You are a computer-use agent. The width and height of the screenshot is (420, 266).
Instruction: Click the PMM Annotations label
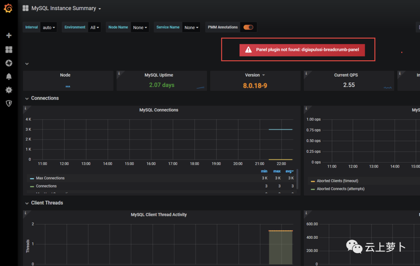(222, 27)
